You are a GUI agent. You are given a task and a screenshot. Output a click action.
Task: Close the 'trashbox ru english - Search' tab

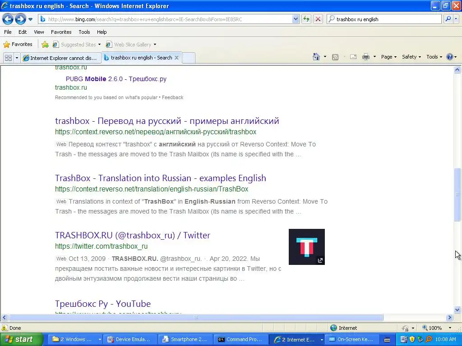(x=176, y=58)
